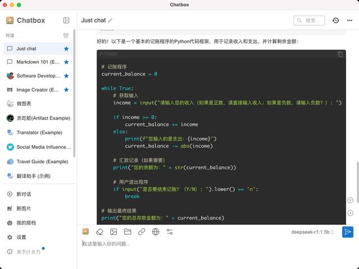Copy the Python code block
Image resolution: width=359 pixels, height=269 pixels.
(340, 54)
